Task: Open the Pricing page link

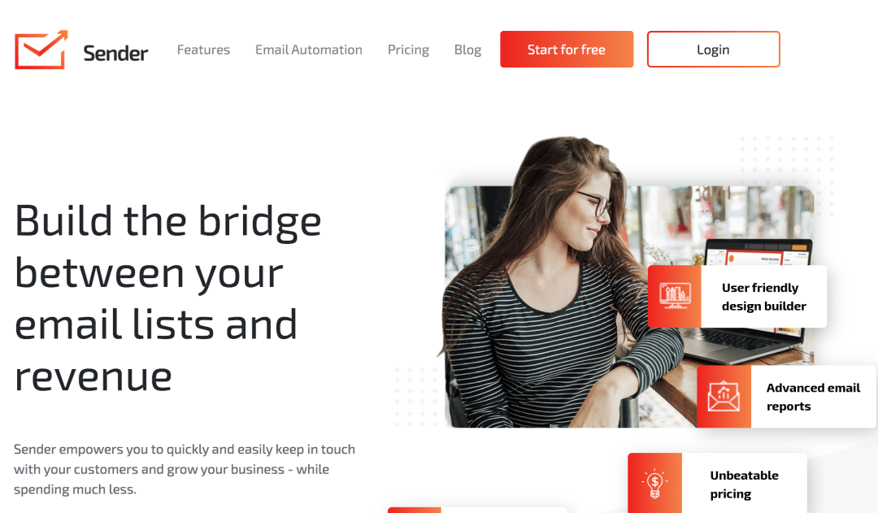Action: [408, 50]
